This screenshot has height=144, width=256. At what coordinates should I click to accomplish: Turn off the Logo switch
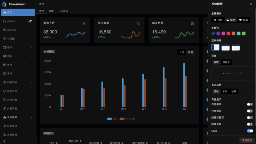click(x=250, y=131)
